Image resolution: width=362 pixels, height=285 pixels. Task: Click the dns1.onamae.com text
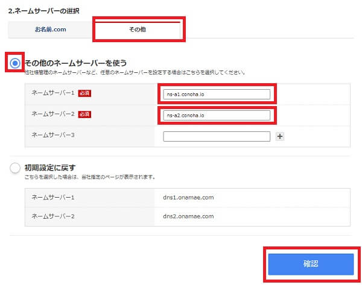pos(188,198)
